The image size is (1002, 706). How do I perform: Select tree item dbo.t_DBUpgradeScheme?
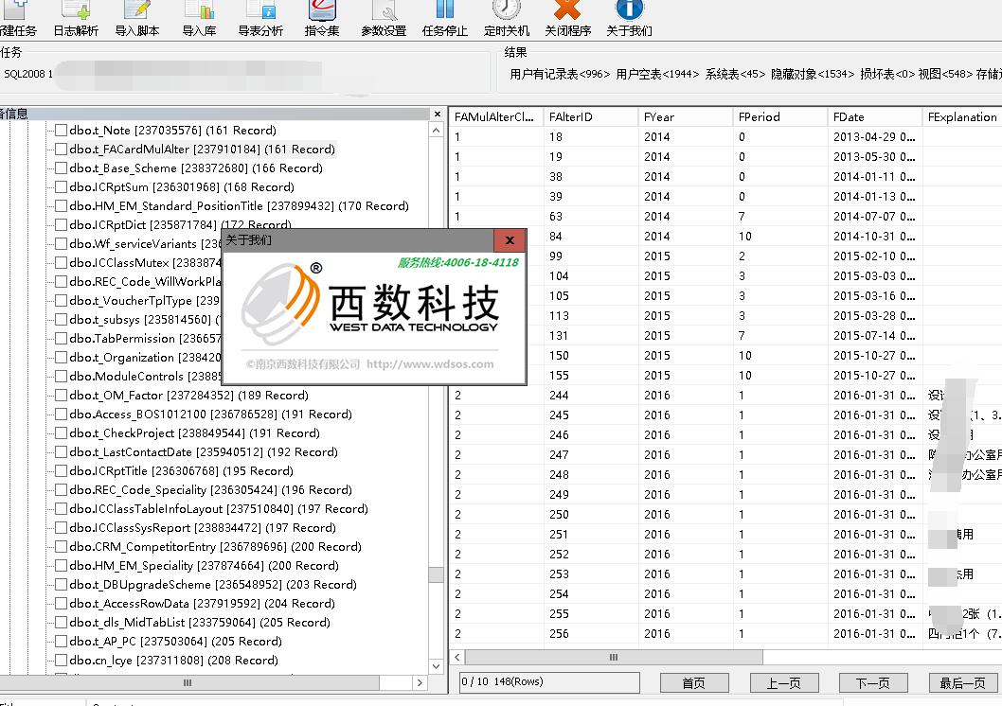pyautogui.click(x=213, y=585)
